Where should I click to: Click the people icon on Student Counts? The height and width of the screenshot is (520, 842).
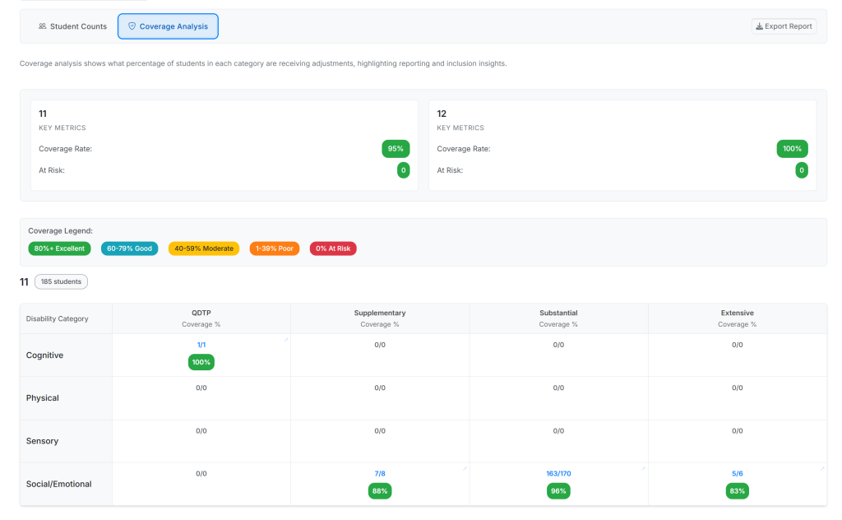[42, 26]
